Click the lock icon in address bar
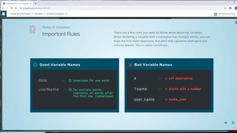Screen dimensions: 237x133 [21, 8]
